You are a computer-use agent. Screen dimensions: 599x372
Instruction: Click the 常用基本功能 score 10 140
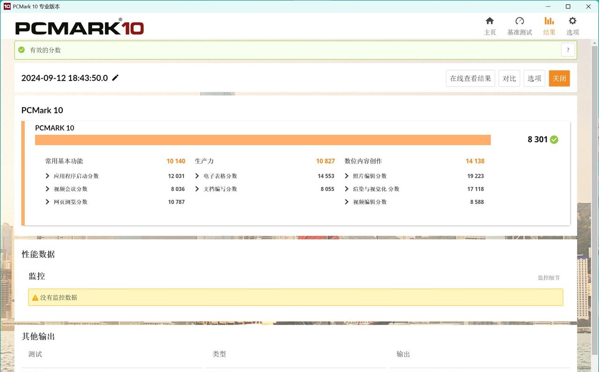tap(176, 161)
